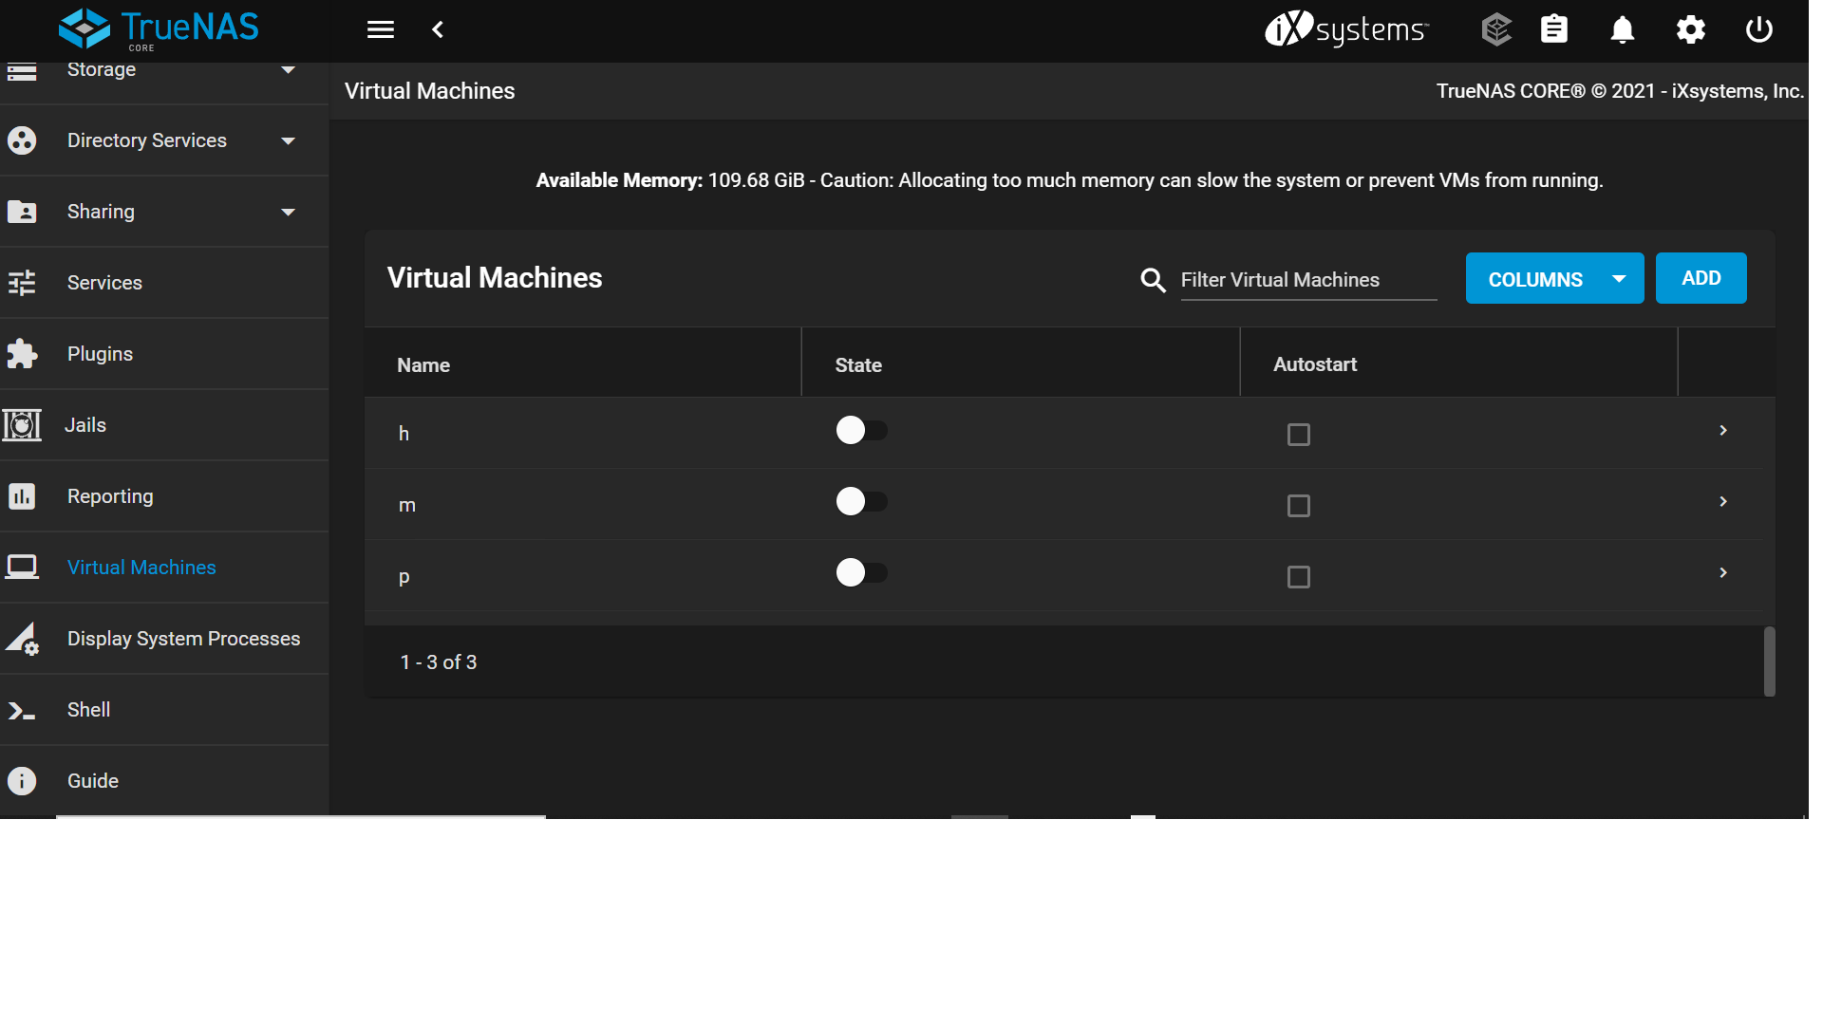
Task: Open the Plugins page link
Action: point(100,354)
